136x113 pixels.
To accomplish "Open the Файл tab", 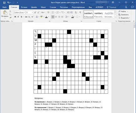I will click(4, 7).
